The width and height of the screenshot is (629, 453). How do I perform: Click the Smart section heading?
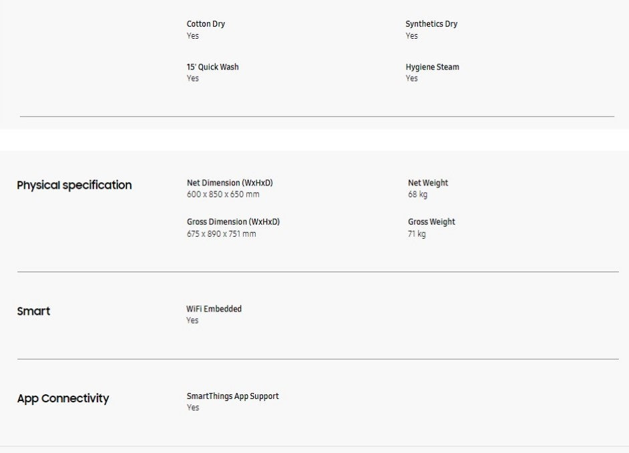pyautogui.click(x=33, y=311)
